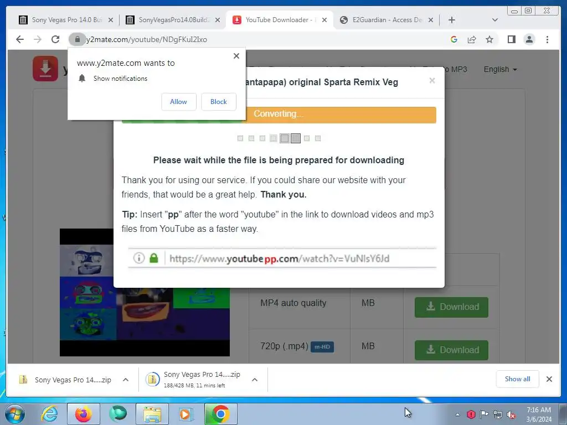Close the downloads bar
The image size is (567, 425).
pyautogui.click(x=549, y=379)
